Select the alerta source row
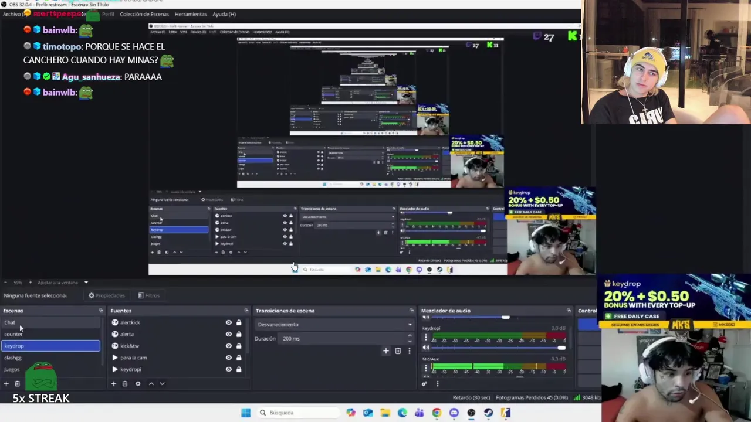The width and height of the screenshot is (751, 422). pyautogui.click(x=176, y=334)
